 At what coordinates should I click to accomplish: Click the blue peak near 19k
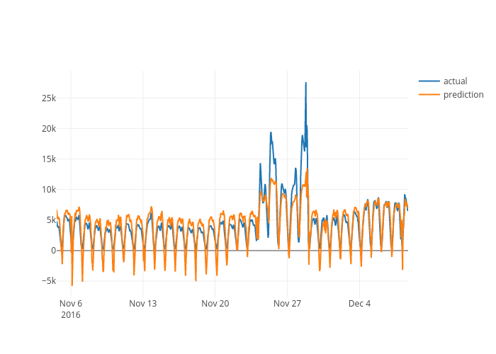point(271,132)
